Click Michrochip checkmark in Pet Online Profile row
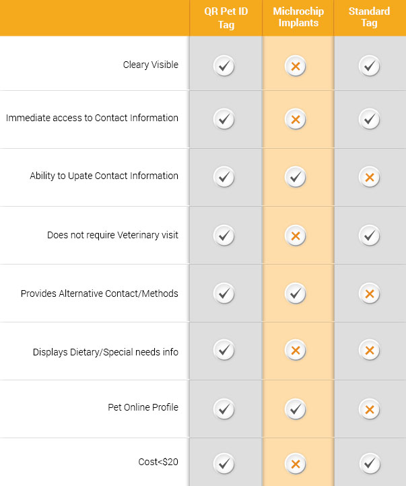The width and height of the screenshot is (406, 486). tap(295, 409)
